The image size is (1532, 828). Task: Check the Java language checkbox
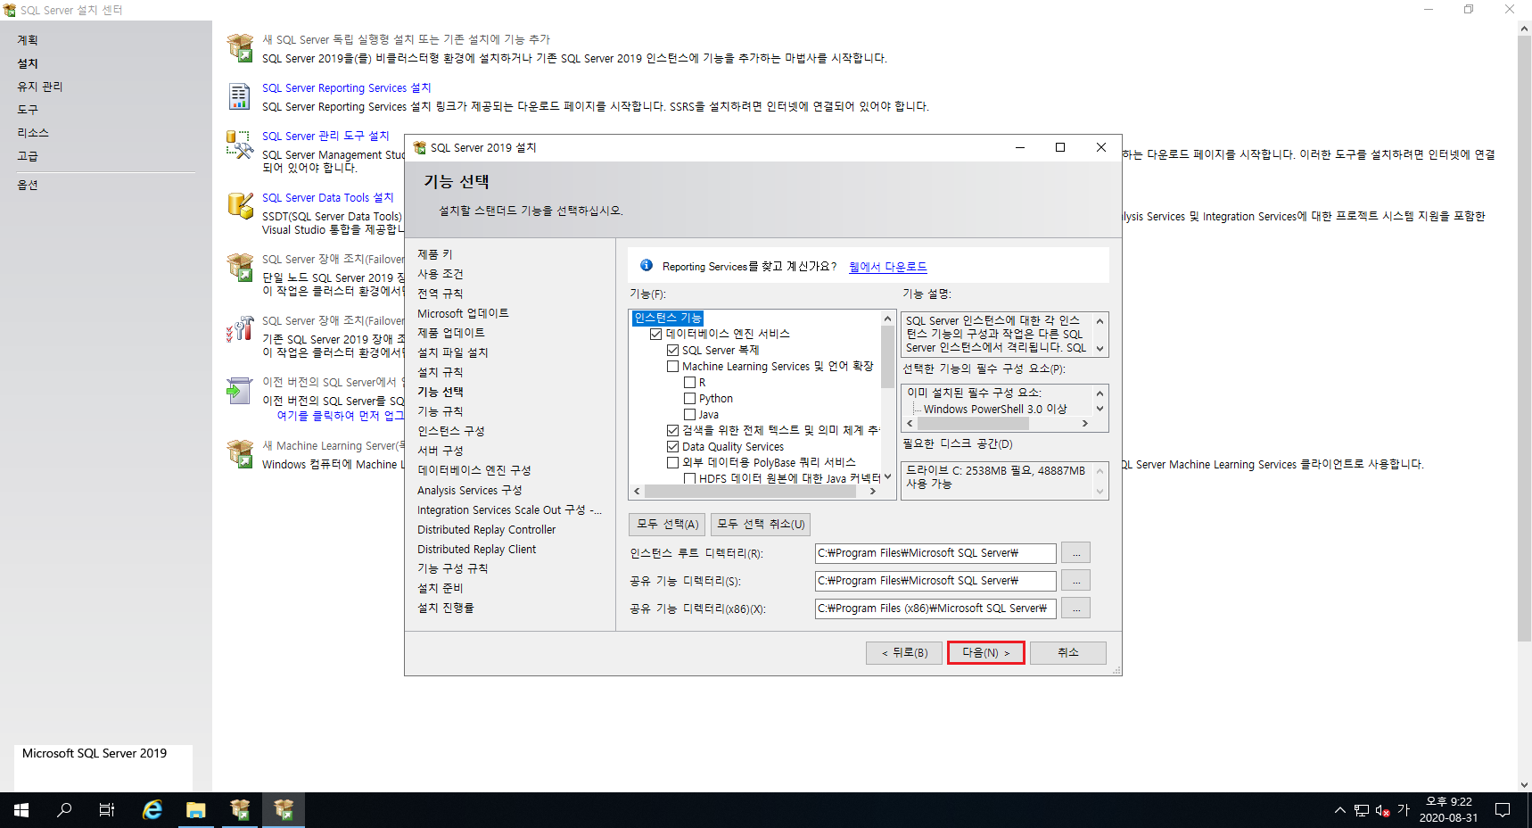(x=689, y=414)
